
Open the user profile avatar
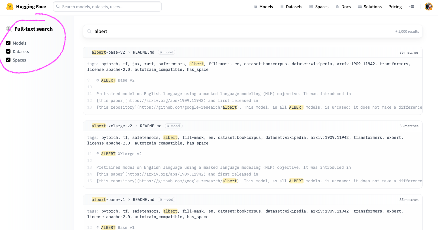click(x=428, y=6)
